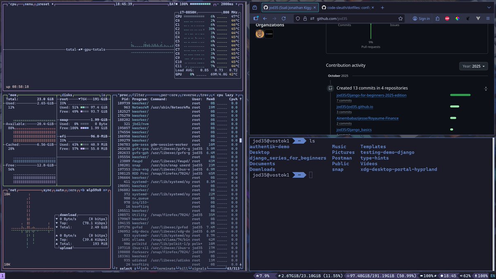Click the 2 commits link
Screen dimensions: 496x279
[x=344, y=124]
